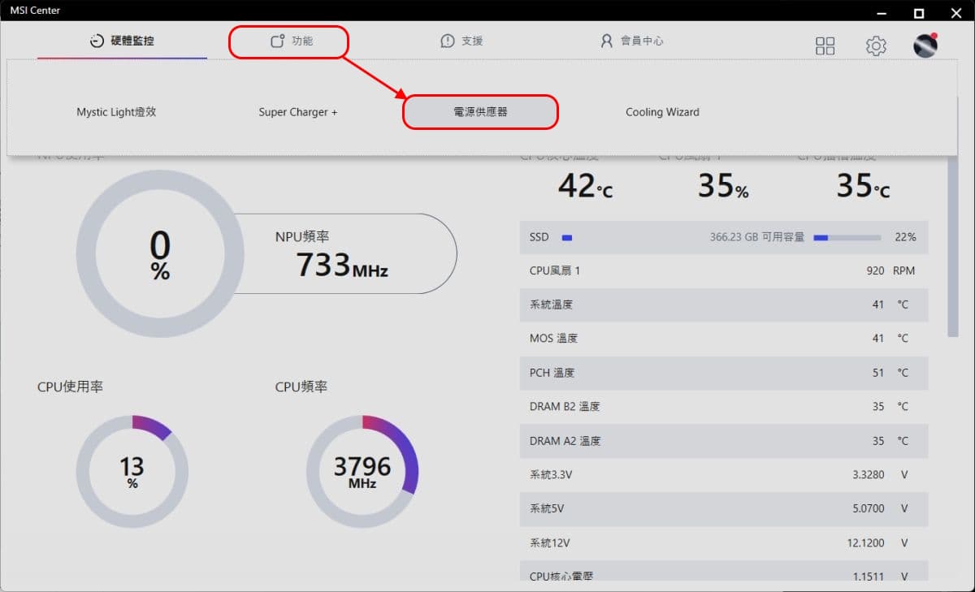Select the CPU風扇 1 row in the list

[723, 271]
